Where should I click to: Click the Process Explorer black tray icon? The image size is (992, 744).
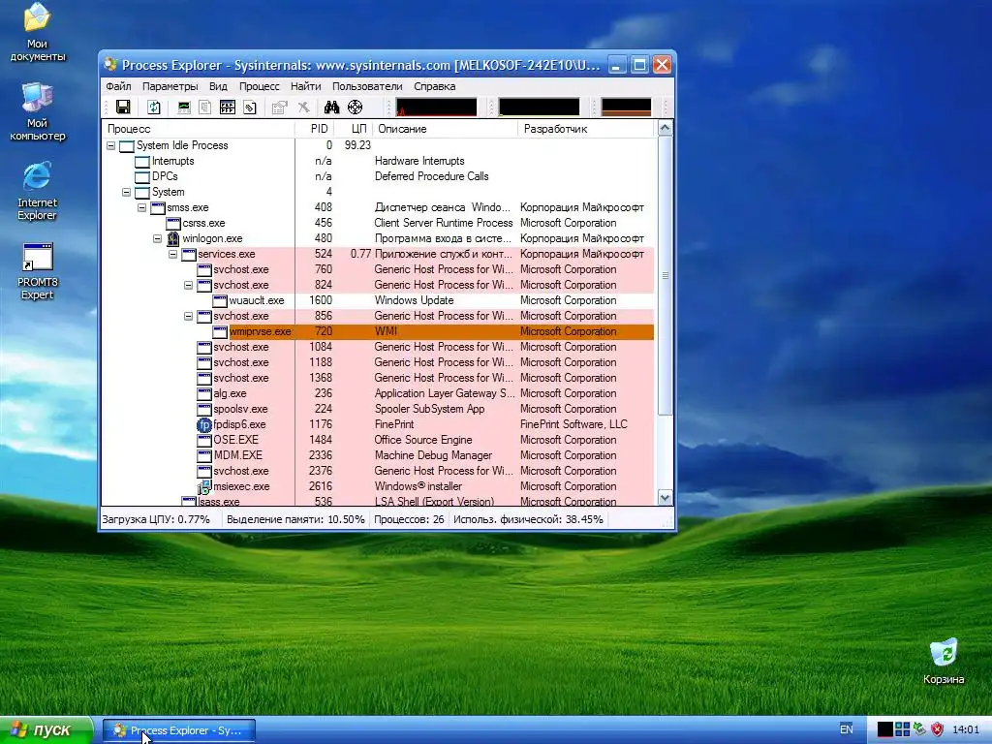point(884,729)
